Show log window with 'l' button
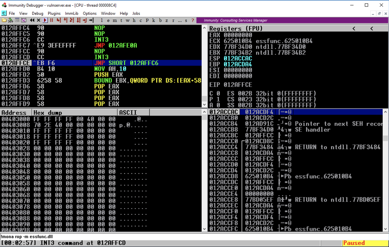The image size is (389, 247). [x=102, y=20]
